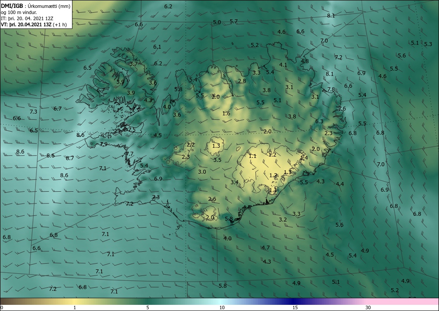Click the 7.7 value on the map
The height and width of the screenshot is (311, 439).
click(x=130, y=154)
